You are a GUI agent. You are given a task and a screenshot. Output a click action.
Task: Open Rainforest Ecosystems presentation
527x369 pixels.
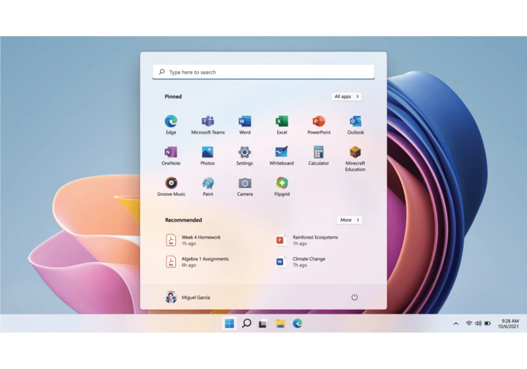point(307,240)
